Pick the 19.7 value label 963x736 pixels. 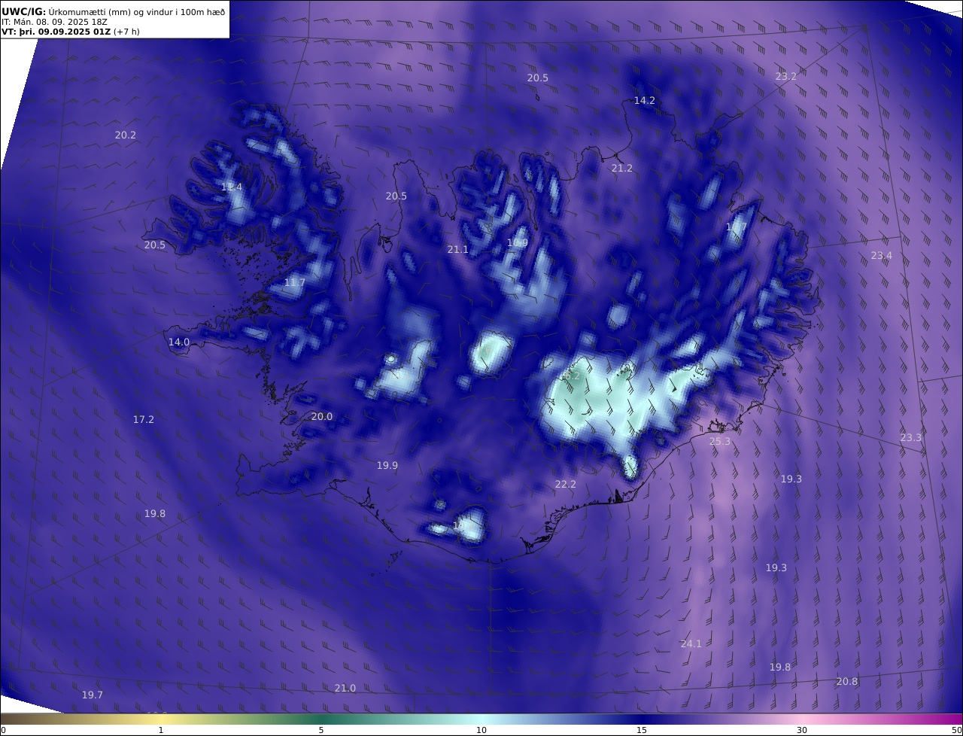[92, 695]
